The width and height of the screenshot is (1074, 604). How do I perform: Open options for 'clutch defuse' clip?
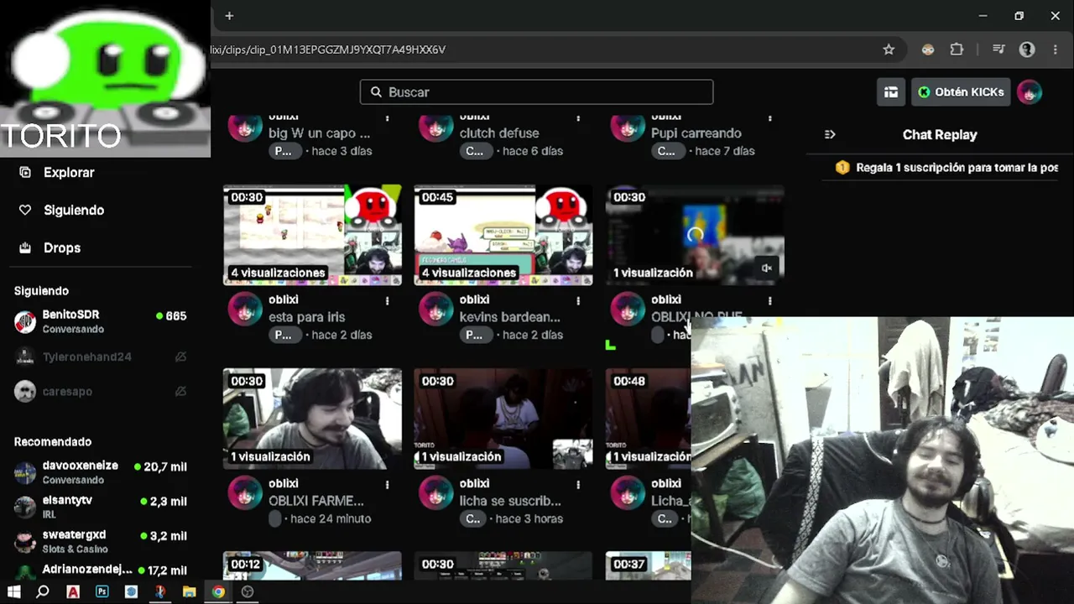[x=578, y=118]
